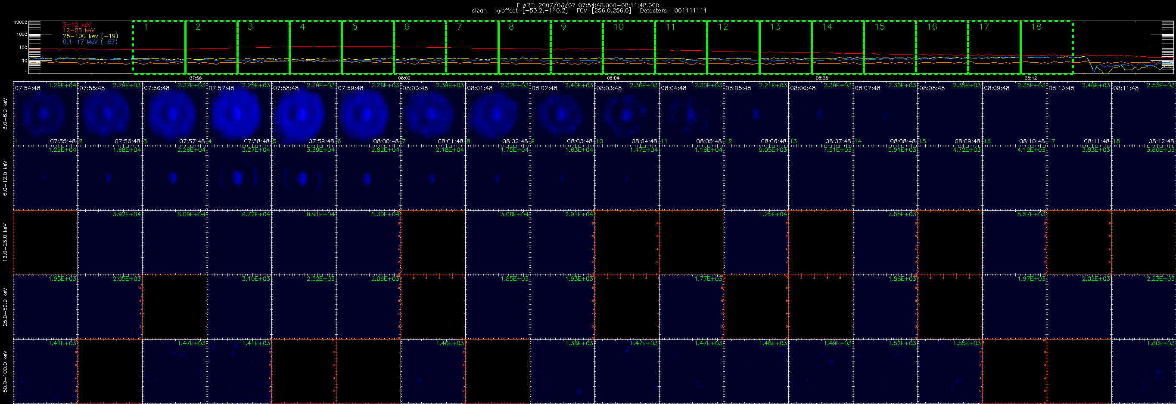Click the '08:05:48' start time label
Screen dimensions: 1176x404
click(x=738, y=88)
